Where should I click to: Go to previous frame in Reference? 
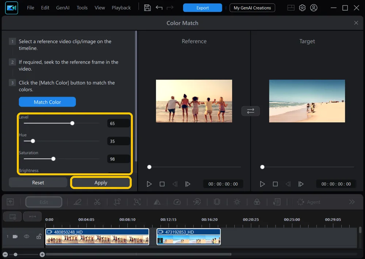[175, 184]
